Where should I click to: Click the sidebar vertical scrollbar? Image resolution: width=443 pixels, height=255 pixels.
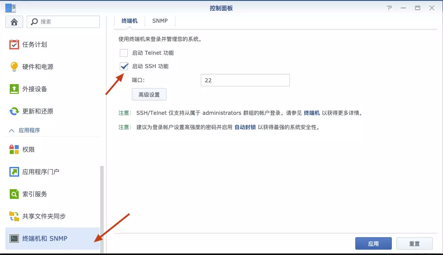(102, 209)
